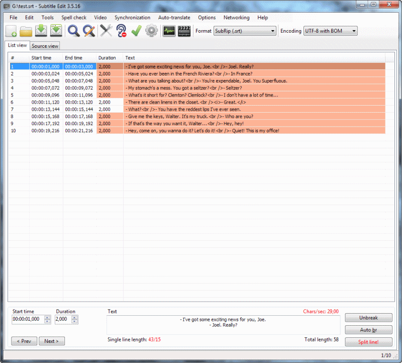Select line 3 'What are you talking about?'
402x363 pixels.
tap(197, 81)
